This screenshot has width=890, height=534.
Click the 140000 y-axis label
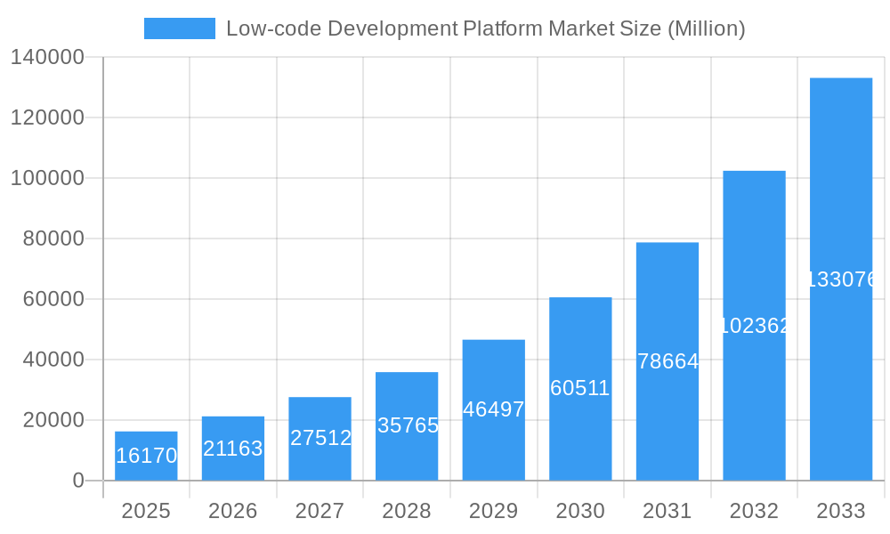pos(49,56)
